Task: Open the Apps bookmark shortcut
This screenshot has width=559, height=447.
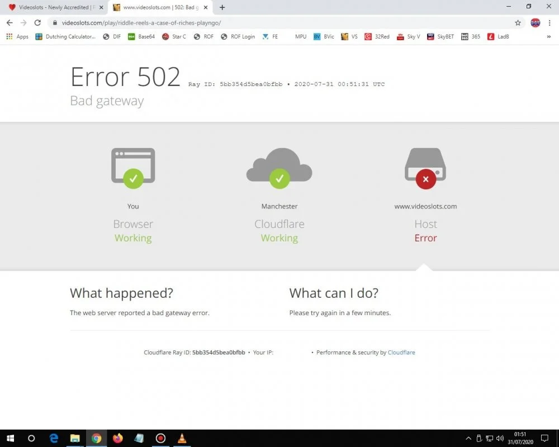Action: coord(17,36)
